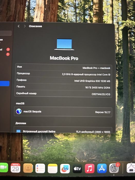Screen dimensions: 135x180
Task: Open System Settings icon in Dock
Action: (x=114, y=168)
